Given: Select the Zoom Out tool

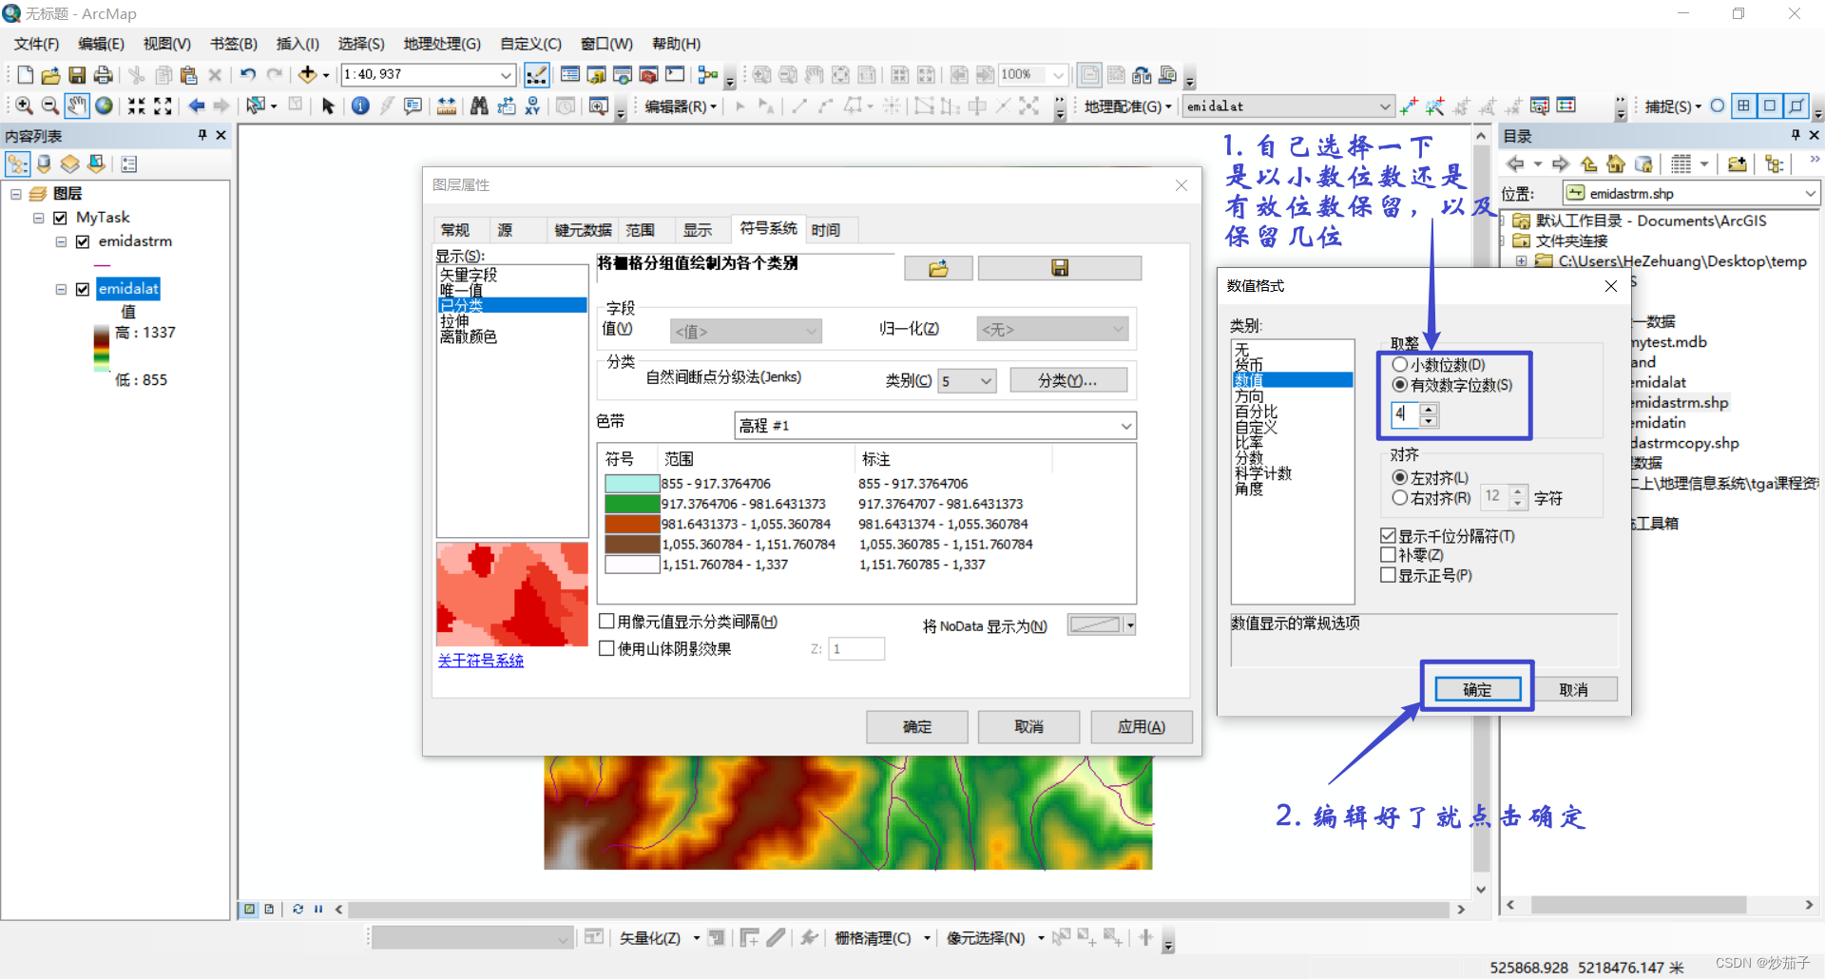Looking at the screenshot, I should point(50,106).
